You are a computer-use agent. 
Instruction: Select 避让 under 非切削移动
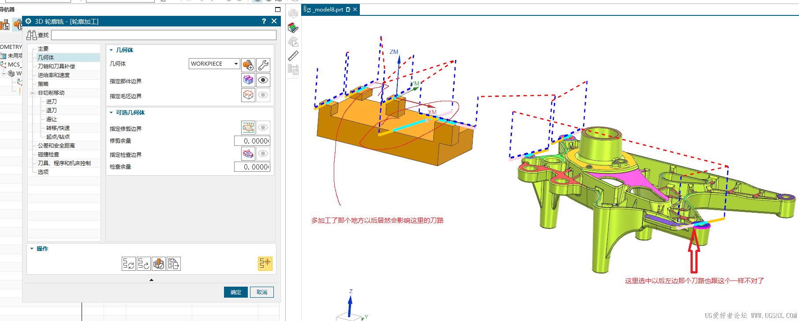pos(52,119)
